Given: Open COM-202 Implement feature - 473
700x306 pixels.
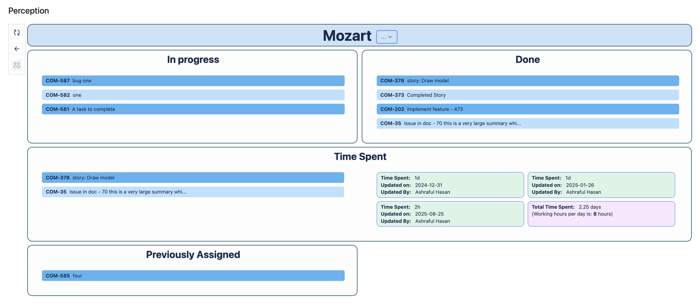Looking at the screenshot, I should (x=527, y=109).
